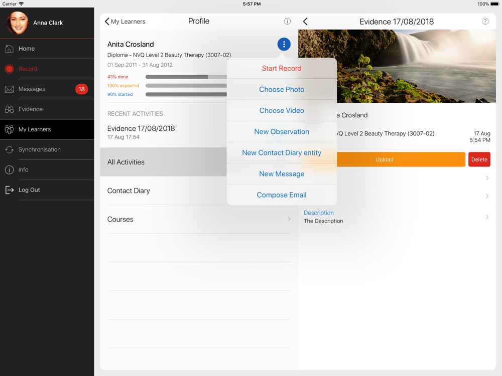Open recent activity Evidence 17/08/2018
The height and width of the screenshot is (376, 502).
click(163, 132)
